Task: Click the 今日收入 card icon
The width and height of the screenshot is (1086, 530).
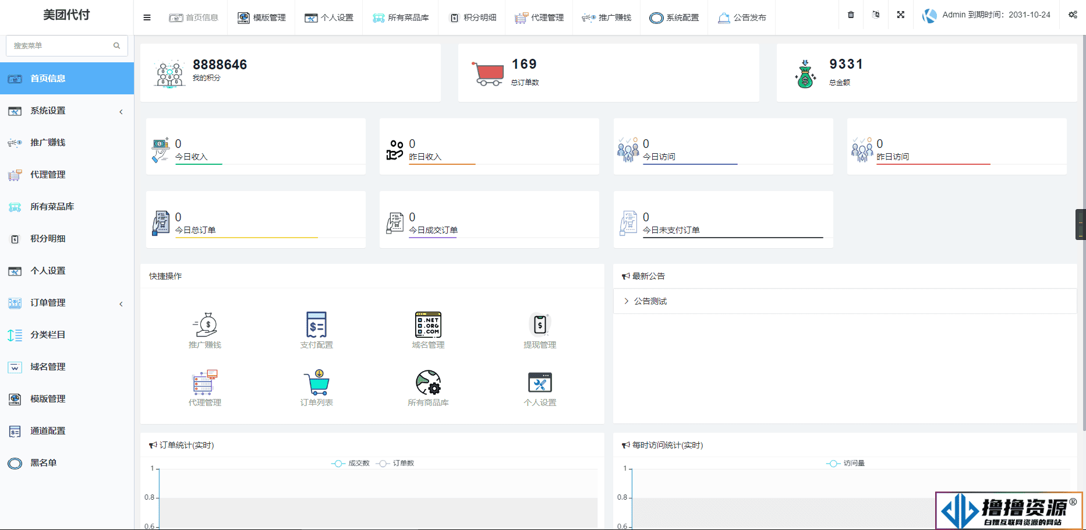Action: pos(161,150)
